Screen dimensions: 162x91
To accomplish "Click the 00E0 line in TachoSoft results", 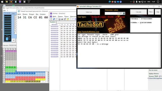I will click(x=103, y=40).
